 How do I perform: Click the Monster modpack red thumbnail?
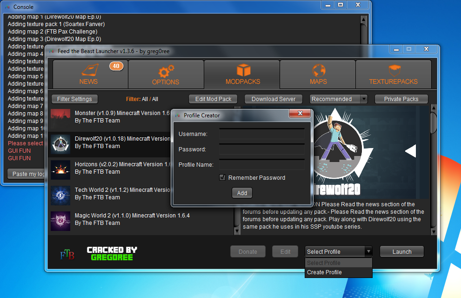[x=60, y=119]
